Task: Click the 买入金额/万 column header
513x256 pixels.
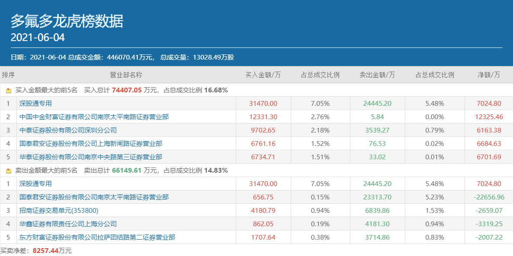Action: click(x=263, y=75)
